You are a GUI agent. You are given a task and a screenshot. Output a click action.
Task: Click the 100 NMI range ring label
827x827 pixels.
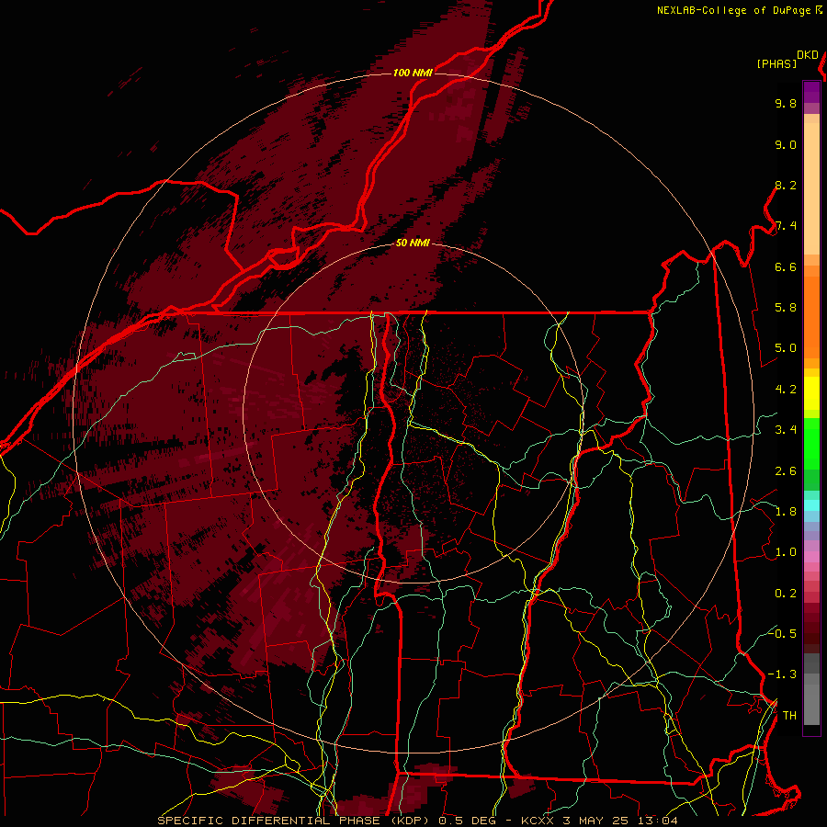413,73
